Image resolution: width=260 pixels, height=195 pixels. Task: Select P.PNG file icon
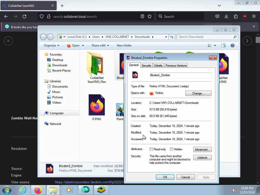[x=97, y=107]
